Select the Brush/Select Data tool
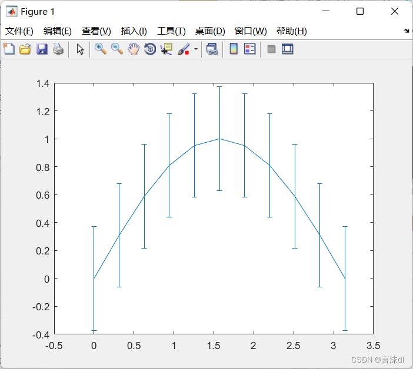 (x=183, y=49)
